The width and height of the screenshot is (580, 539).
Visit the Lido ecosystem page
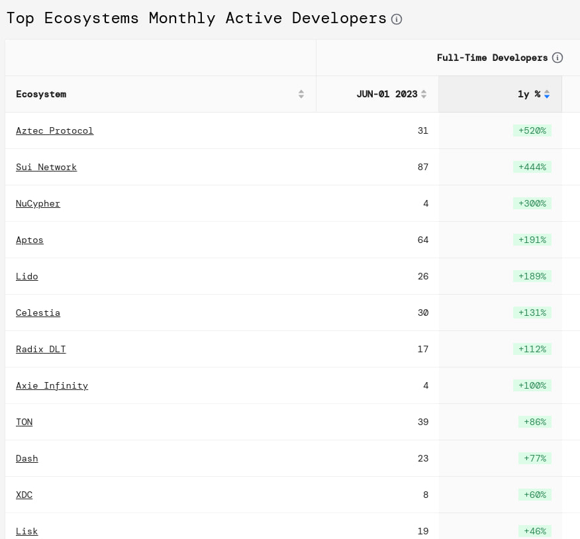click(27, 276)
